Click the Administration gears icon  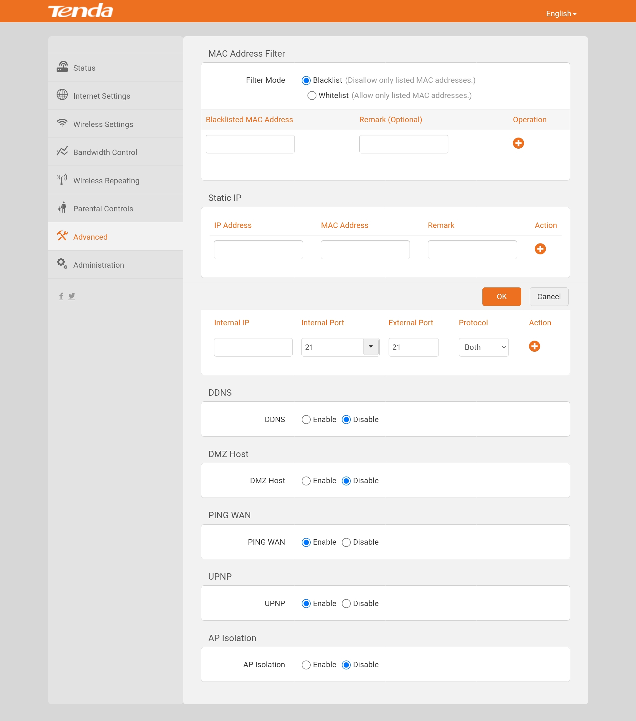click(62, 264)
